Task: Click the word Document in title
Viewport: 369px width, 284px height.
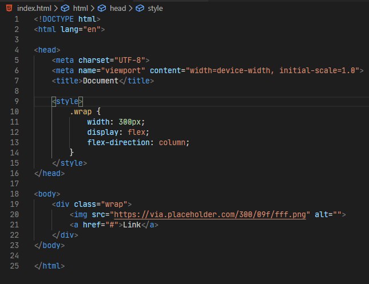Action: (101, 81)
